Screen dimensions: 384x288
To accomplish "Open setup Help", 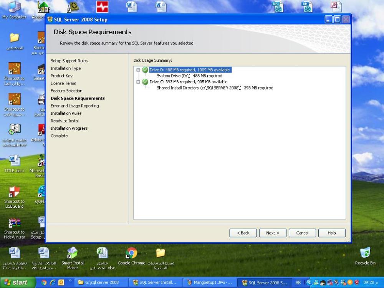I will (x=332, y=233).
